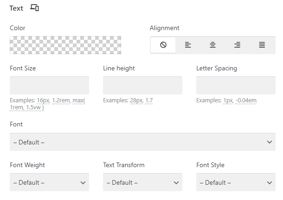The image size is (283, 200).
Task: Open the Font Style dropdown
Action: pos(236,182)
